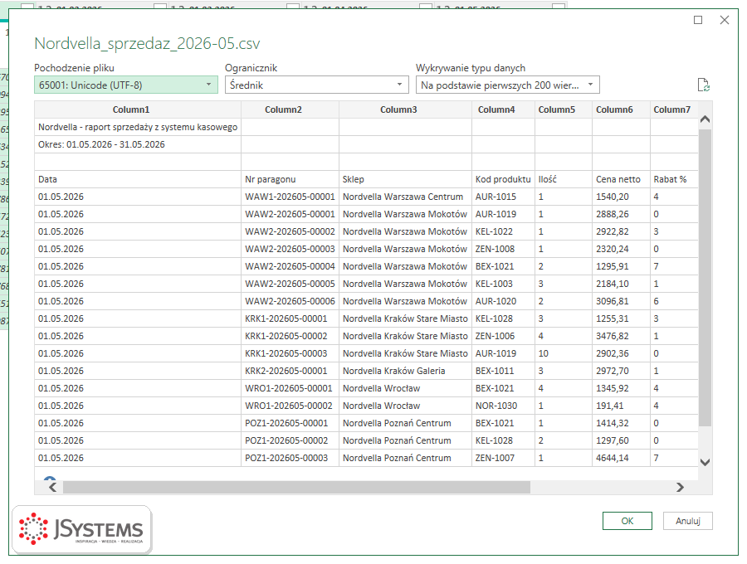Image resolution: width=747 pixels, height=564 pixels.
Task: Maximize the CSV import dialog
Action: click(x=698, y=20)
